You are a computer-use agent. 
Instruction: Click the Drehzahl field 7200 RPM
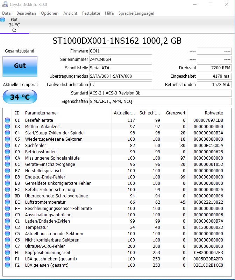pos(214,68)
